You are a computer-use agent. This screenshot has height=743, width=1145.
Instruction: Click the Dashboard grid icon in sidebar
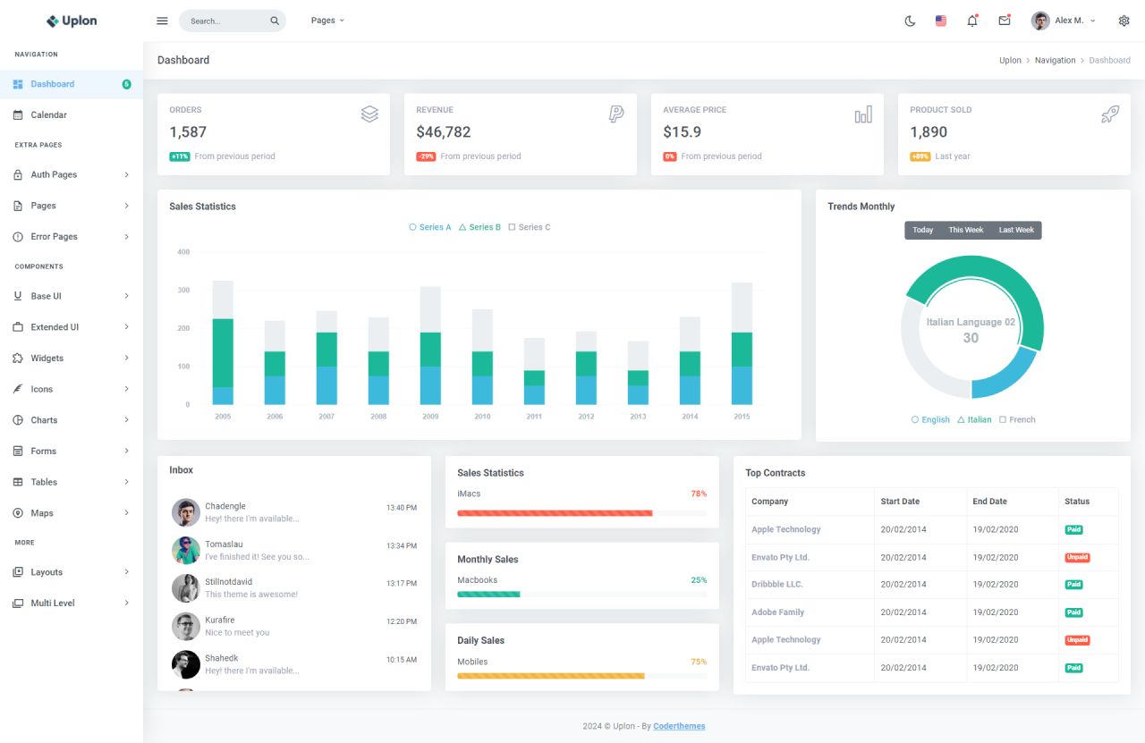click(18, 84)
